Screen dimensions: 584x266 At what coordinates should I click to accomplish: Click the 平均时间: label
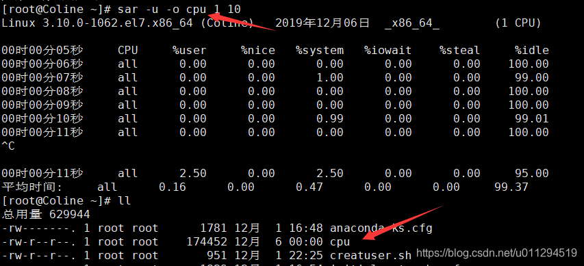point(32,187)
